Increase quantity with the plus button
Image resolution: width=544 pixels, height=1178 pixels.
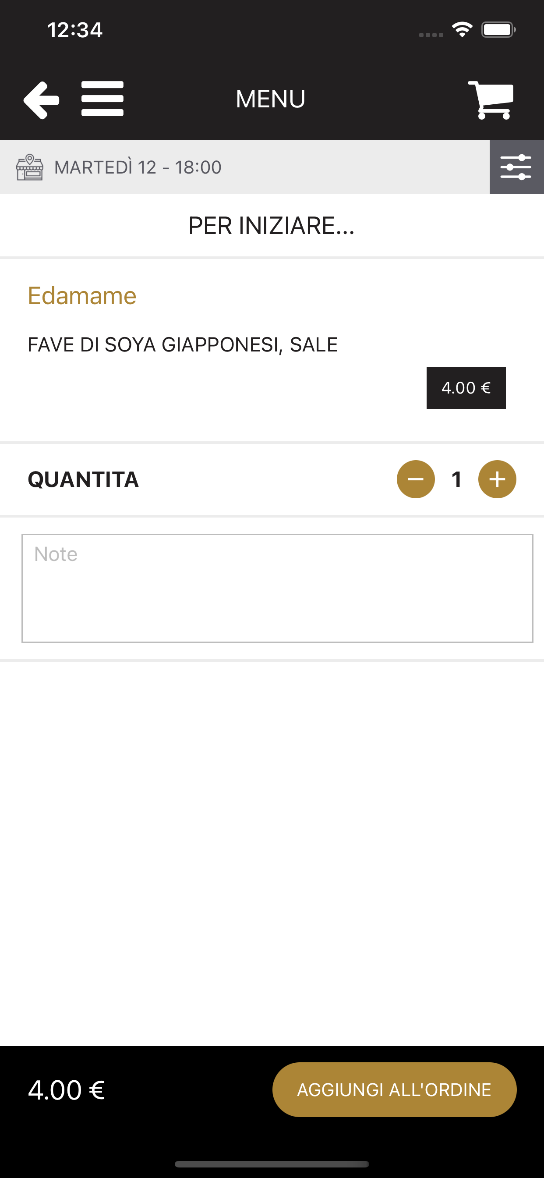pyautogui.click(x=497, y=479)
